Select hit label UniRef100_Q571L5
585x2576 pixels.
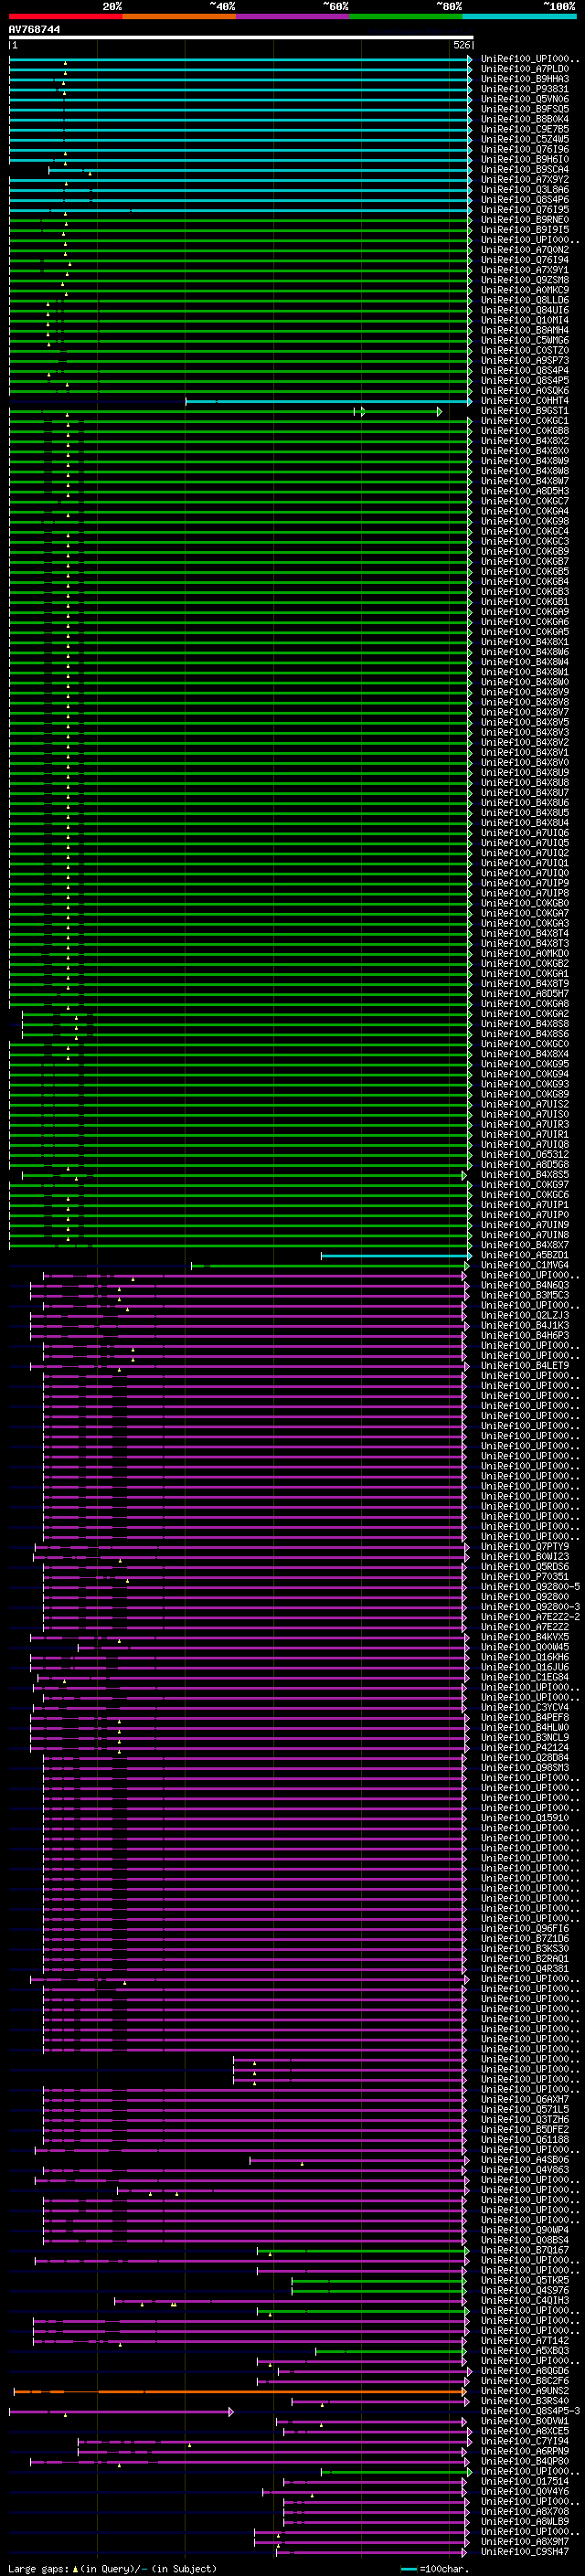tap(525, 2110)
